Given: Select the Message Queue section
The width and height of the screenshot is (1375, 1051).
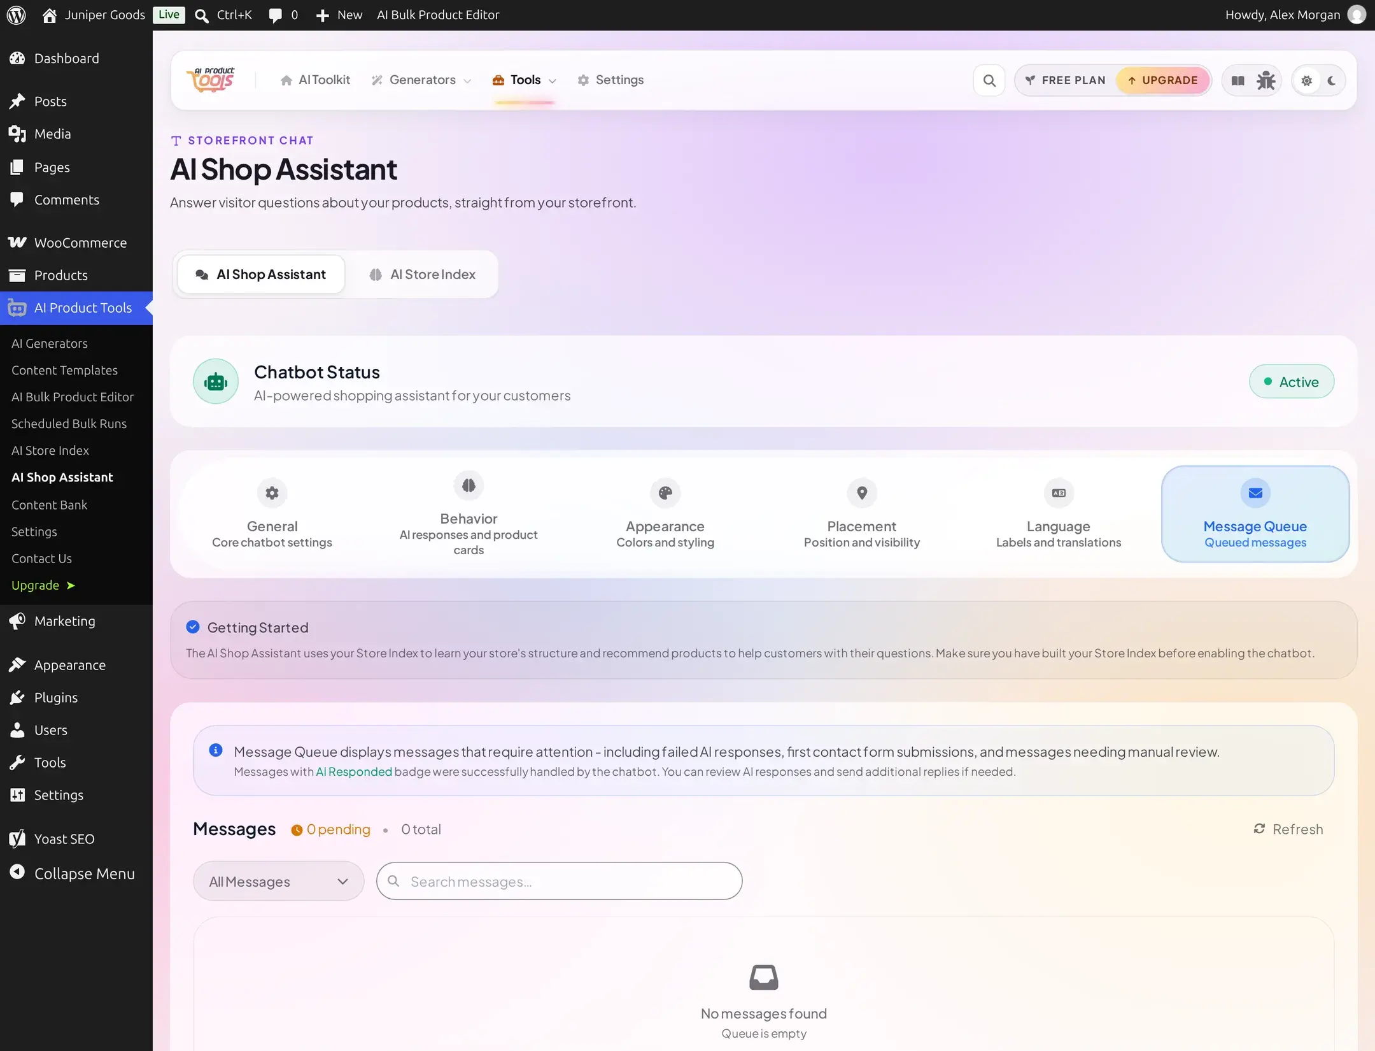Looking at the screenshot, I should 1255,515.
